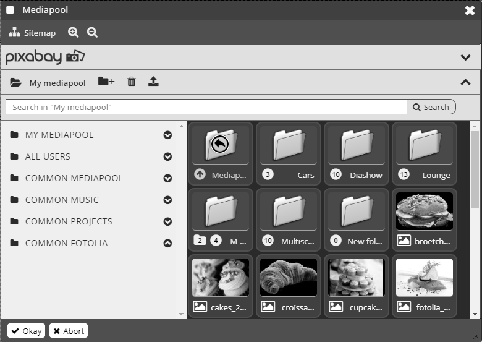Viewport: 482px width, 342px height.
Task: Click the item count badge 3 on Cars
Action: [x=268, y=174]
